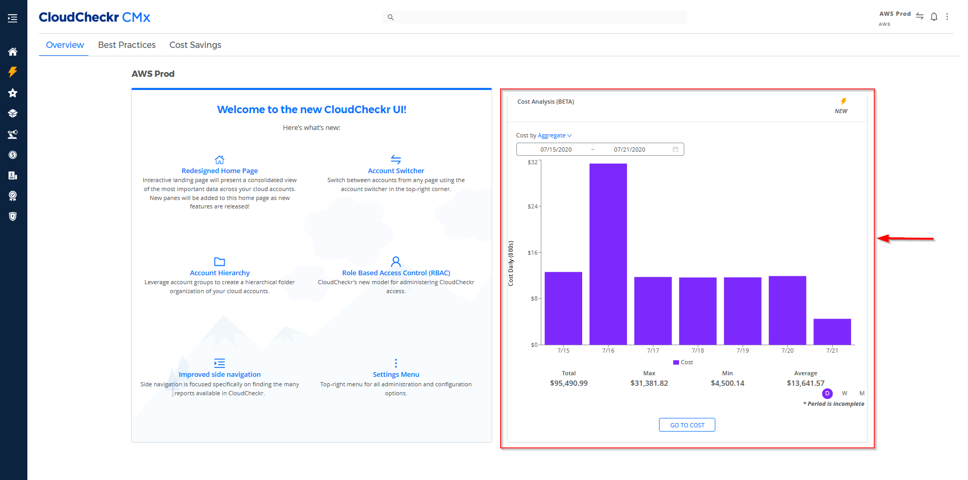The image size is (968, 480).
Task: Open the award ribbon sidebar icon
Action: [13, 196]
